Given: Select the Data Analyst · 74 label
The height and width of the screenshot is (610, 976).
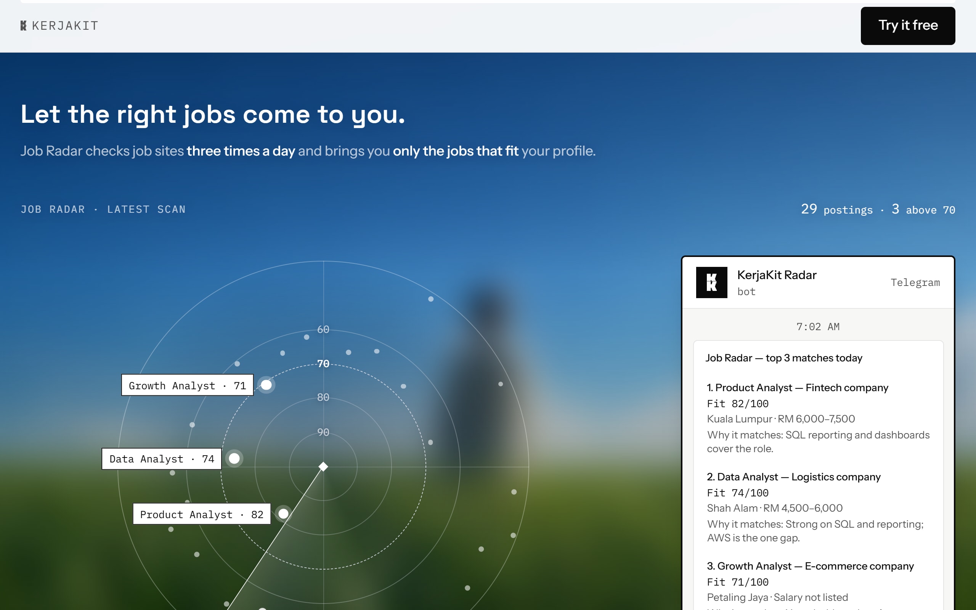Looking at the screenshot, I should (x=161, y=459).
